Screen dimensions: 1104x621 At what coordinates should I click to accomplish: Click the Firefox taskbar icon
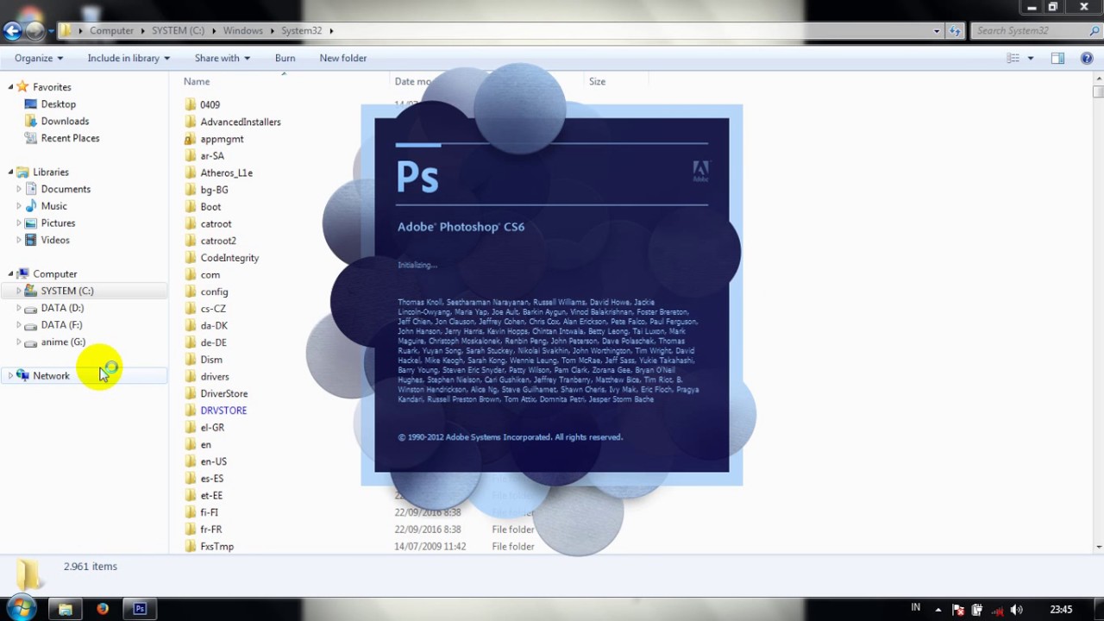pos(103,609)
